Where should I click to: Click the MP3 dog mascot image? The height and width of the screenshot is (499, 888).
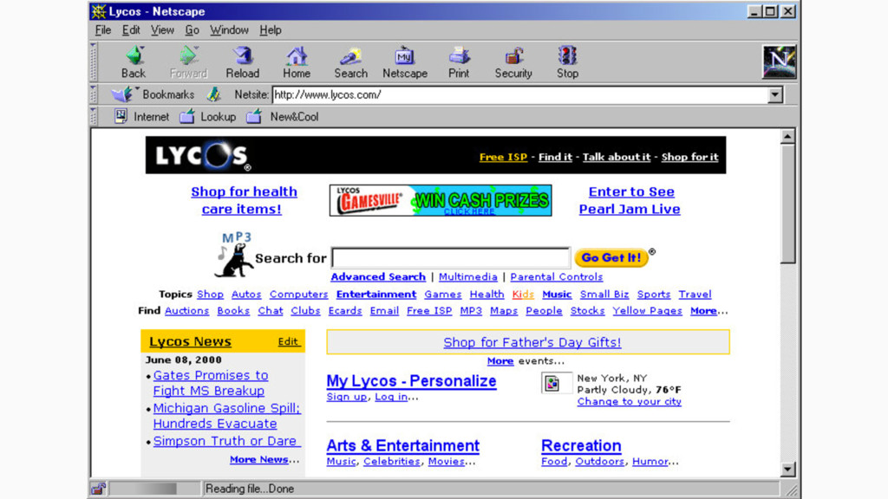coord(234,255)
